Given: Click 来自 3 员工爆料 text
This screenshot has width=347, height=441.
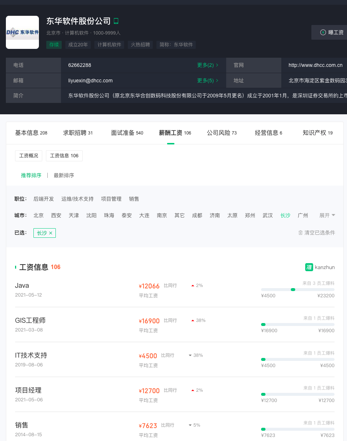Looking at the screenshot, I should point(318,283).
